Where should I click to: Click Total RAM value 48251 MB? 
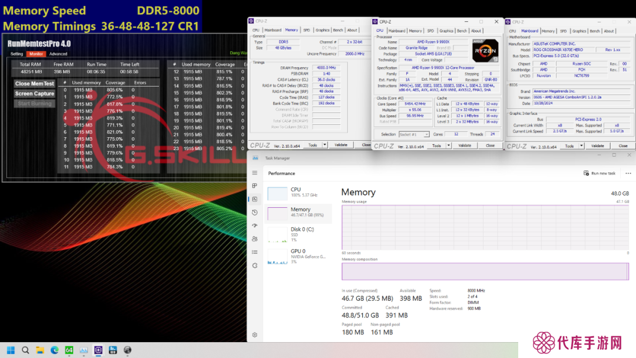click(x=31, y=71)
